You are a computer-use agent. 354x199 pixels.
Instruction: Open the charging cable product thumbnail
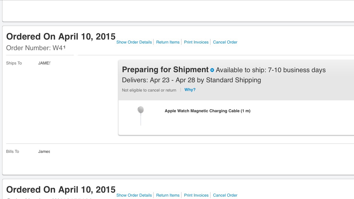coord(141,115)
